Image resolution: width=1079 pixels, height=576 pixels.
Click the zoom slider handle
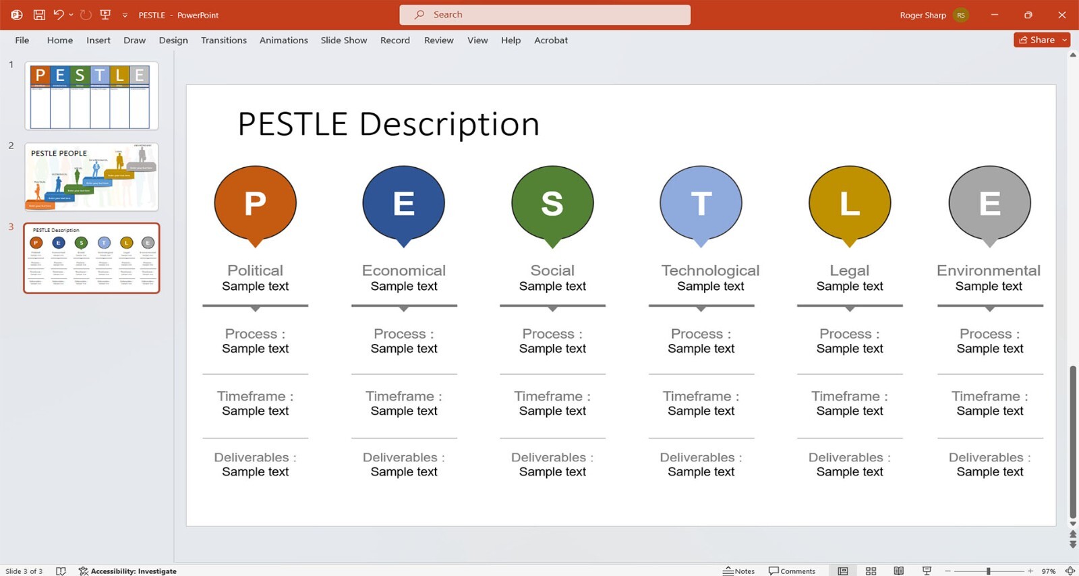coord(988,571)
